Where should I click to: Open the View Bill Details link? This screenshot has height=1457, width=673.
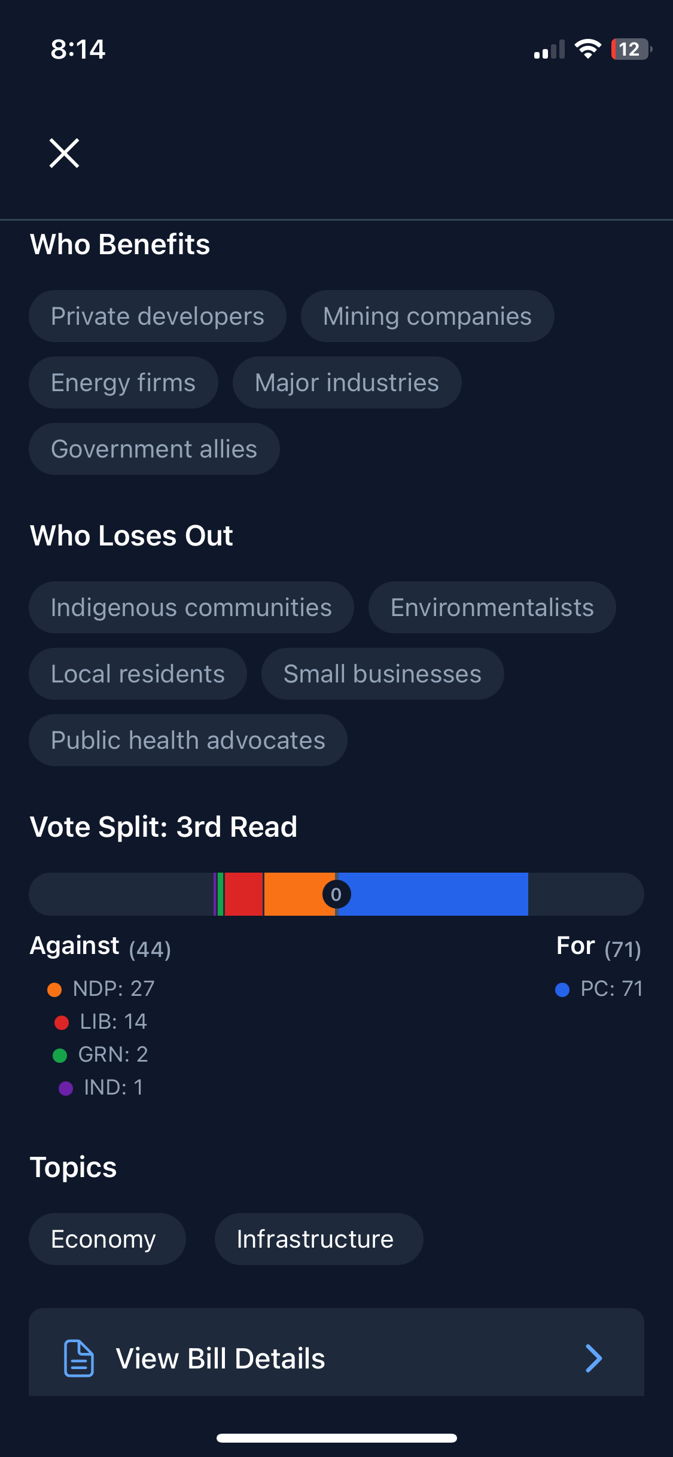point(220,1358)
